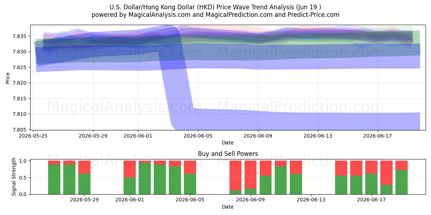Click the 7.815 price axis label

(20, 99)
